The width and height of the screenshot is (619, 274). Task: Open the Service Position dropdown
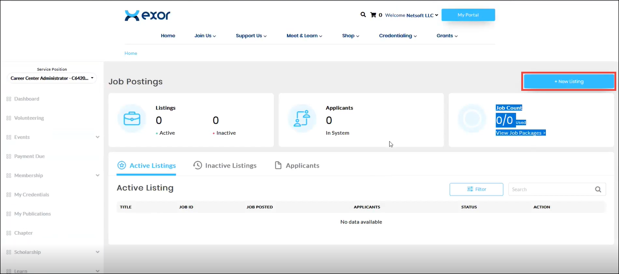coord(53,79)
